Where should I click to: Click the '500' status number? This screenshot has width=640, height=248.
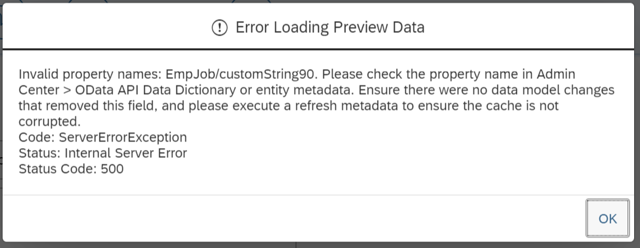(112, 169)
